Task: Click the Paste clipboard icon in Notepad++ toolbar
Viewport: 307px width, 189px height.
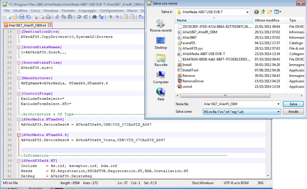Action: coord(70,17)
